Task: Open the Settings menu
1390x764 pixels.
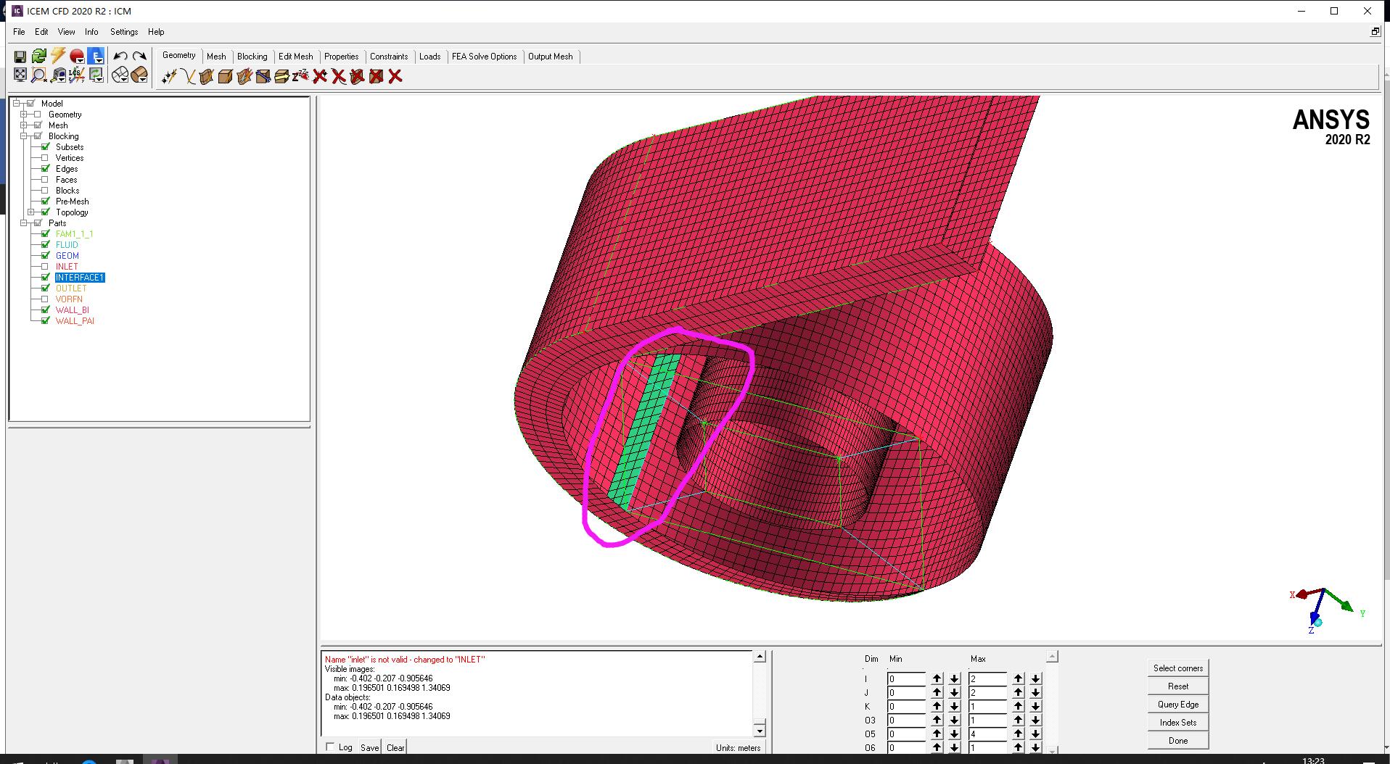Action: click(x=123, y=32)
